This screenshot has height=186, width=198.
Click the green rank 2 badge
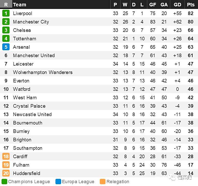coord(6,22)
